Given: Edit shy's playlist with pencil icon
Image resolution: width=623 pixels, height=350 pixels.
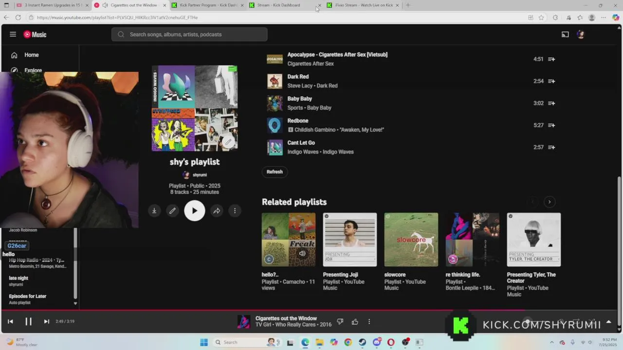Looking at the screenshot, I should (x=172, y=210).
